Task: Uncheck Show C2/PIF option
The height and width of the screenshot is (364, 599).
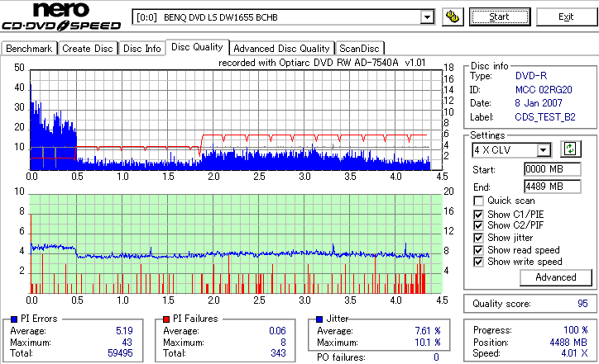Action: [x=478, y=225]
